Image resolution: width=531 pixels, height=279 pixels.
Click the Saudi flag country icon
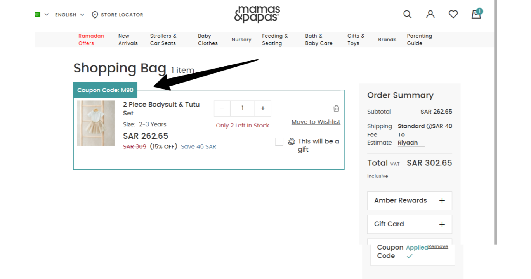pyautogui.click(x=37, y=14)
